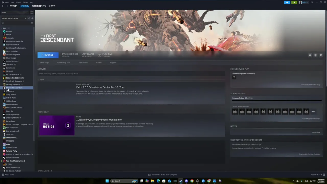Click the blue INSTALL button
The image size is (327, 184).
pos(48,55)
